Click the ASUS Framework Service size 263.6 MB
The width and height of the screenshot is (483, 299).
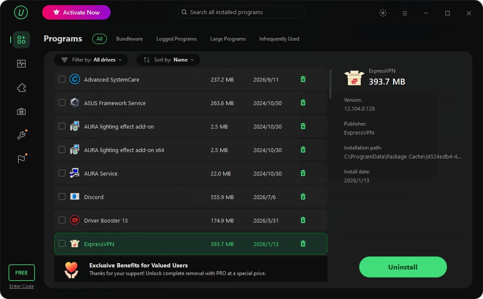(x=222, y=103)
